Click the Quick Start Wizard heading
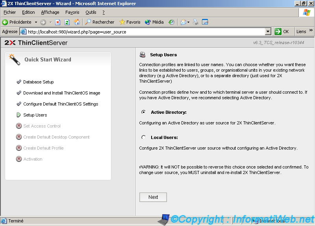 [x=48, y=60]
